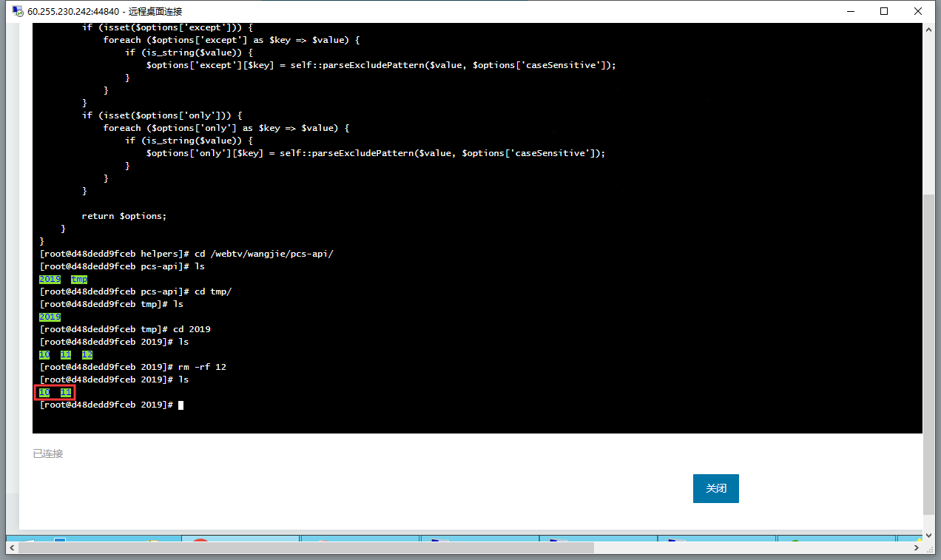Click the vertical scrollbar up arrow
The width and height of the screenshot is (941, 560).
(x=929, y=30)
